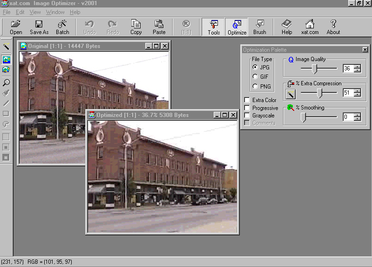The image size is (372, 267).
Task: Click the Image Quality slider handle
Action: coord(315,69)
